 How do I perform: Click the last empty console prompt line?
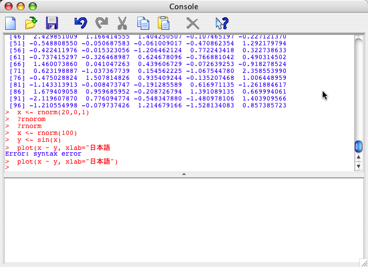click(x=57, y=168)
